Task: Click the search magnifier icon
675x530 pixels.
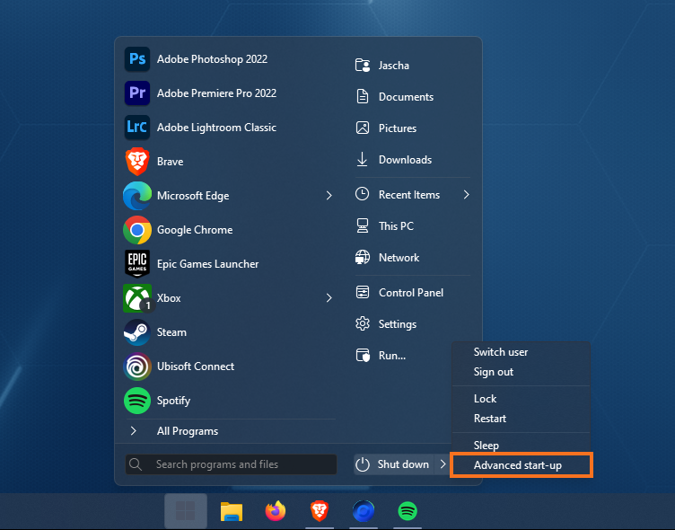Action: click(x=136, y=464)
